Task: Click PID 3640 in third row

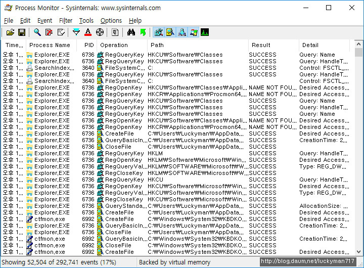Action: pos(88,68)
